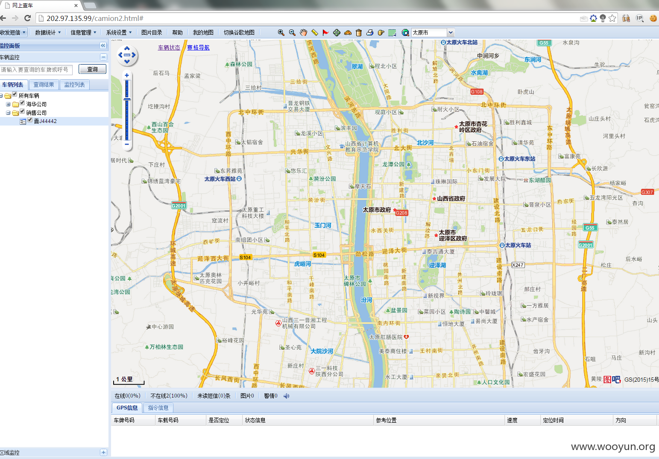
Task: Click the globe search icon beside city box
Action: (x=405, y=32)
